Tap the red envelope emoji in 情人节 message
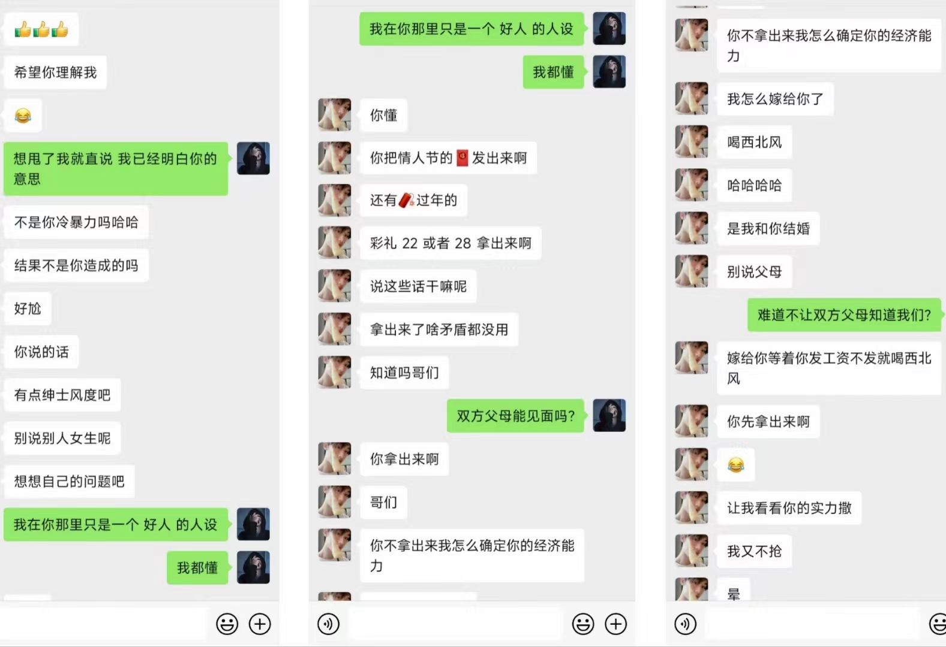This screenshot has height=647, width=946. (463, 158)
